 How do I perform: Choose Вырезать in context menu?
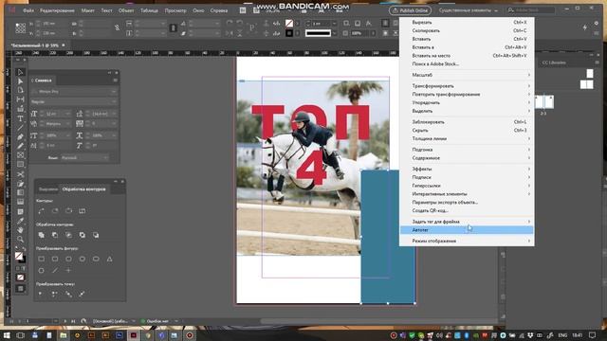point(467,23)
